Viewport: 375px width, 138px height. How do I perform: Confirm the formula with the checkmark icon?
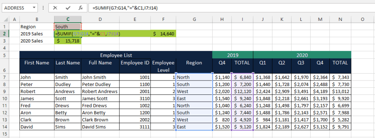(68, 8)
